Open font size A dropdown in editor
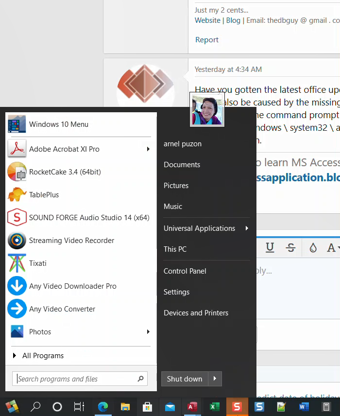 [333, 247]
